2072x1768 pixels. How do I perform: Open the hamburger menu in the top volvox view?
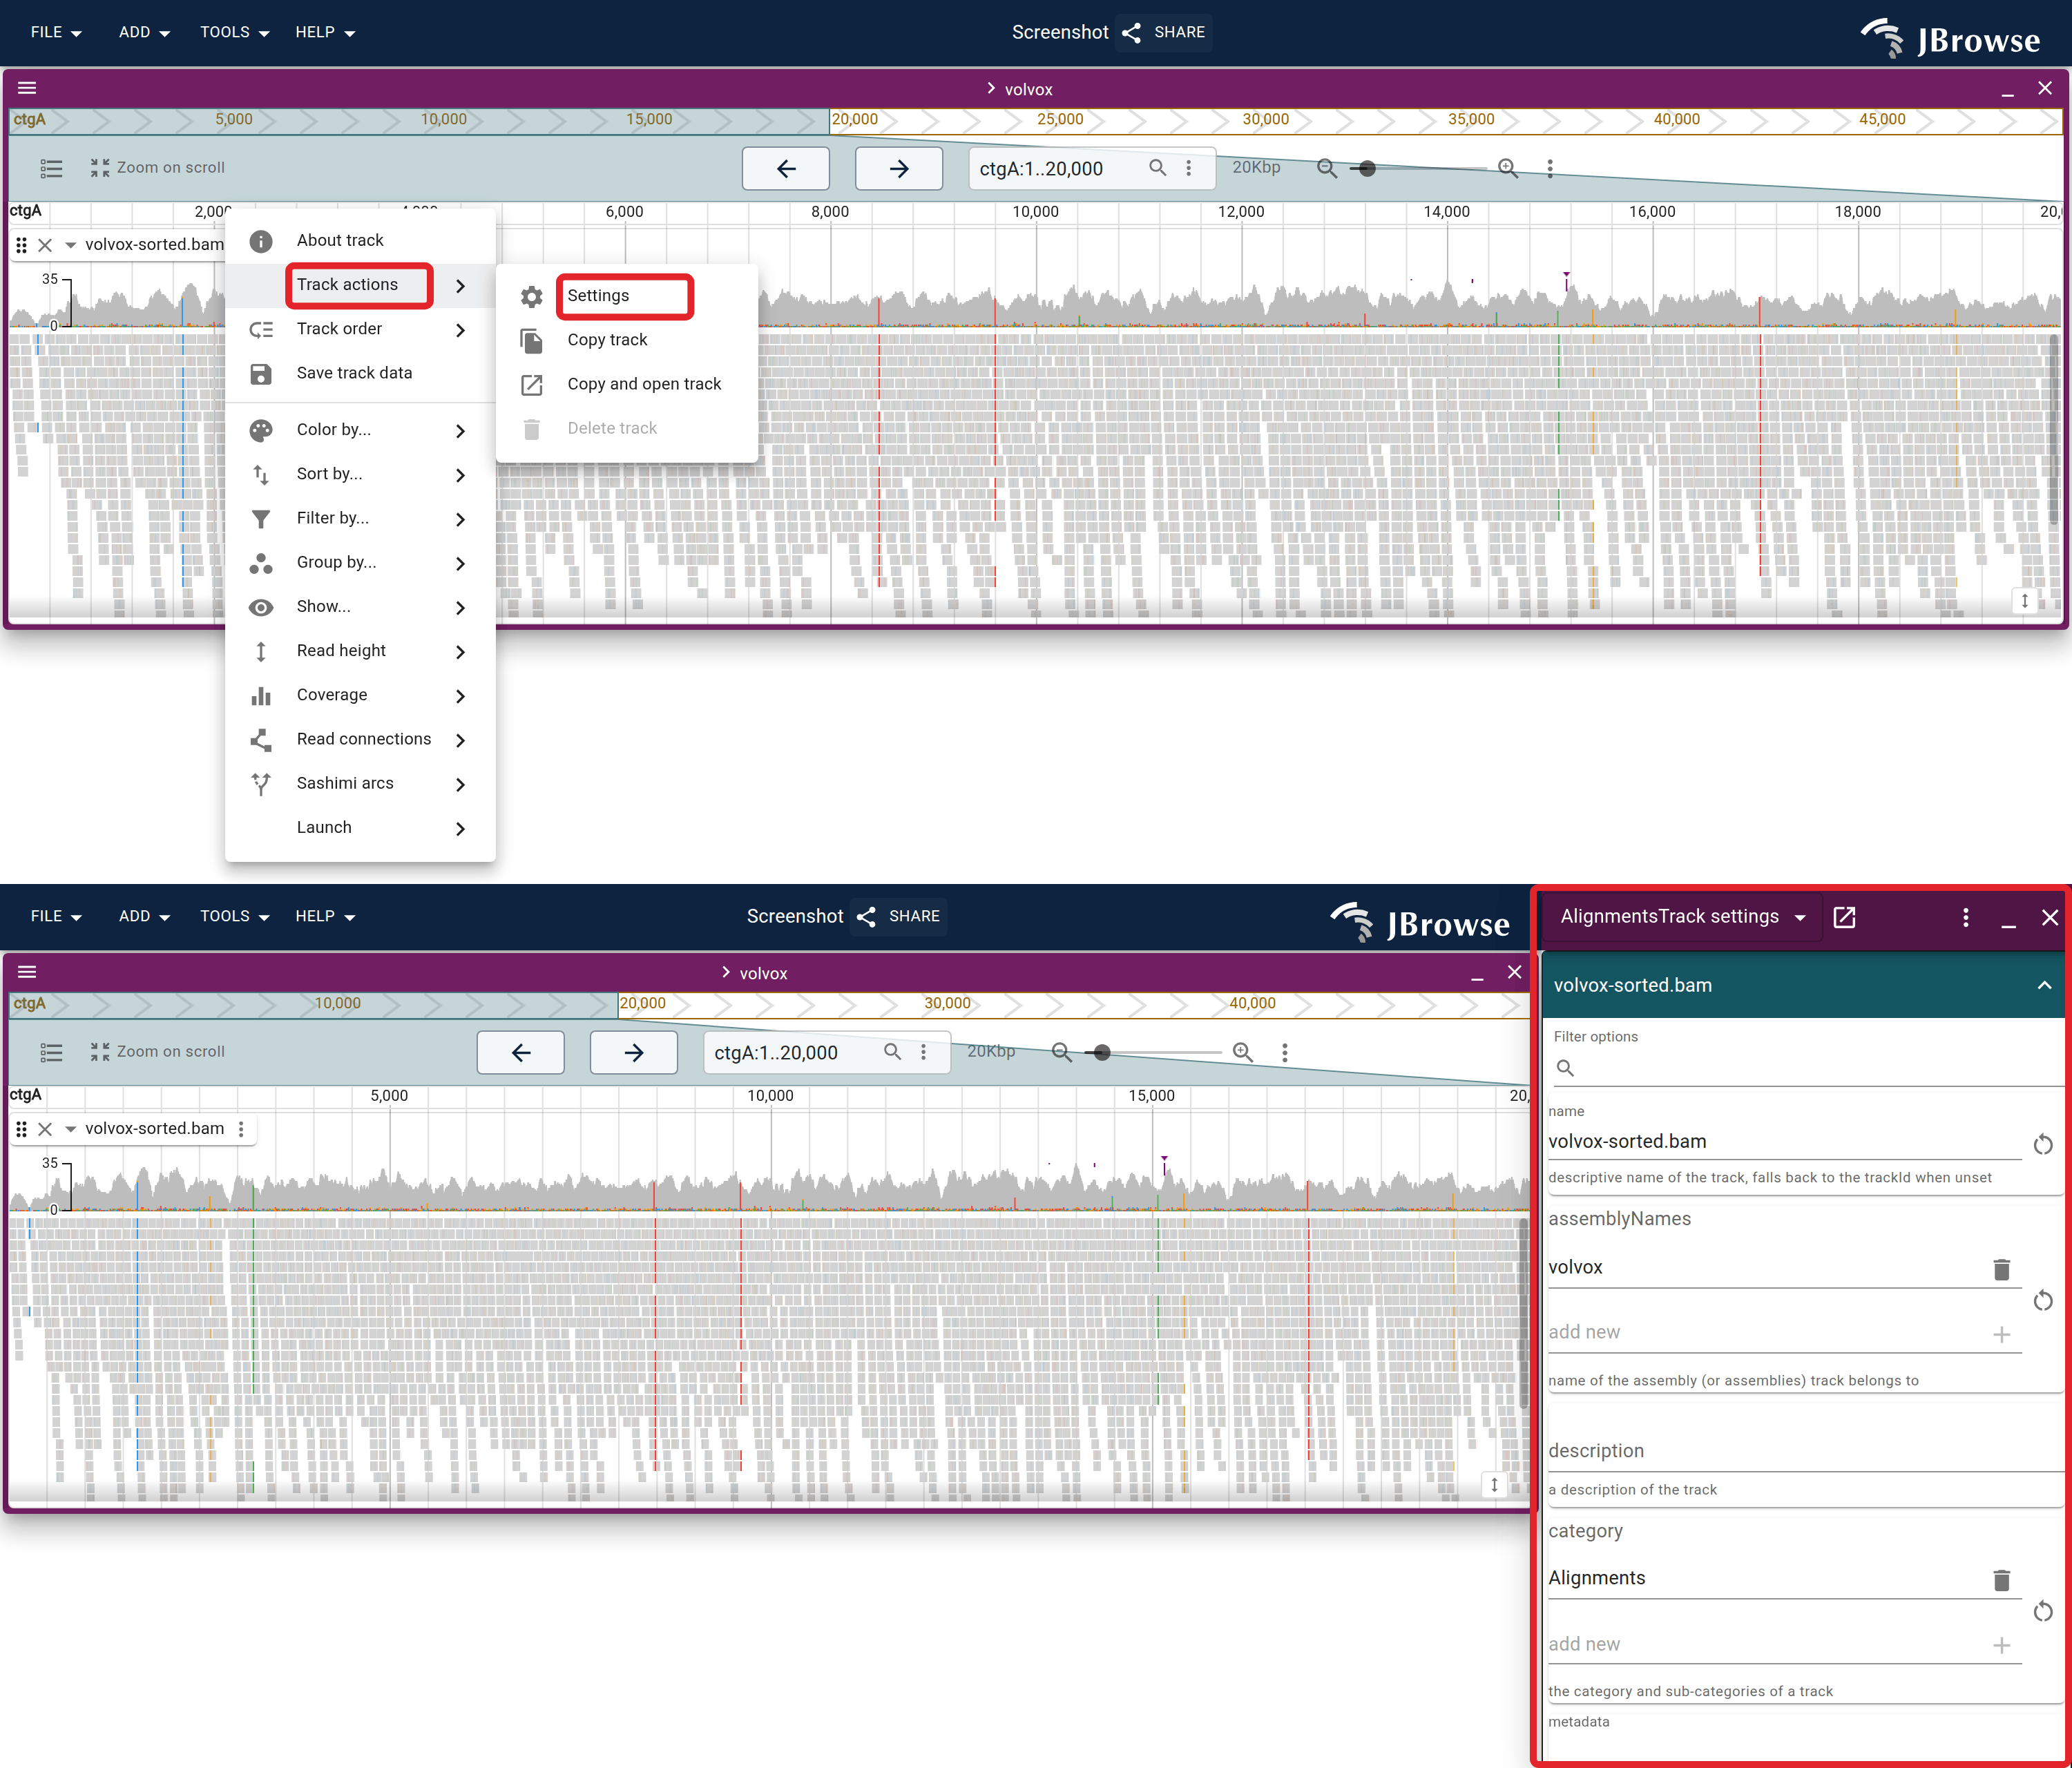[x=27, y=88]
